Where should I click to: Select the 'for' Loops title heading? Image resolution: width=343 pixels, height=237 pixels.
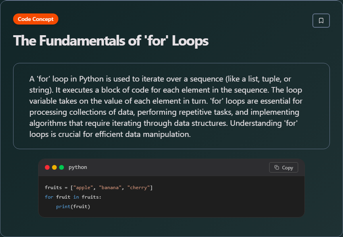pyautogui.click(x=111, y=41)
